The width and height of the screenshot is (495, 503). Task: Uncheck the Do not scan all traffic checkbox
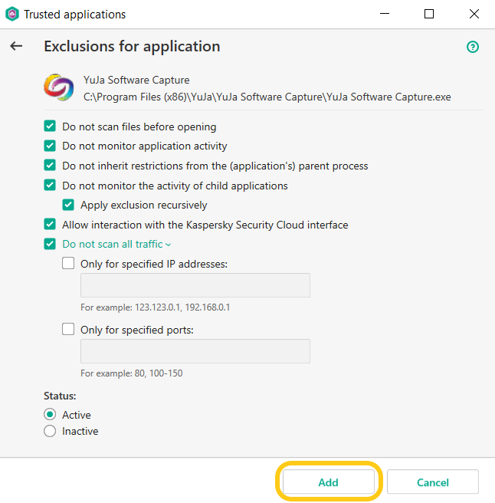[50, 244]
